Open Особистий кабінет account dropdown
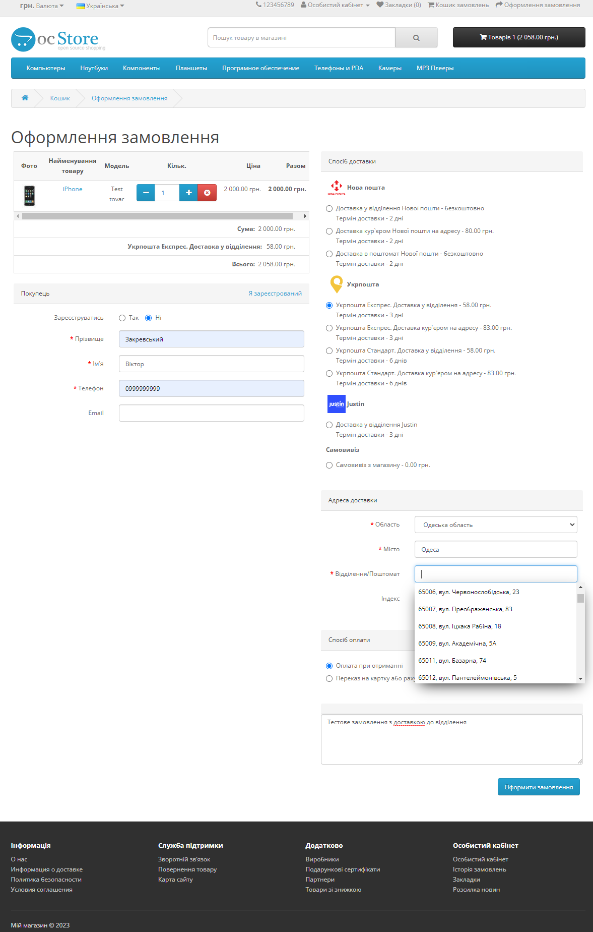The height and width of the screenshot is (932, 593). (335, 5)
